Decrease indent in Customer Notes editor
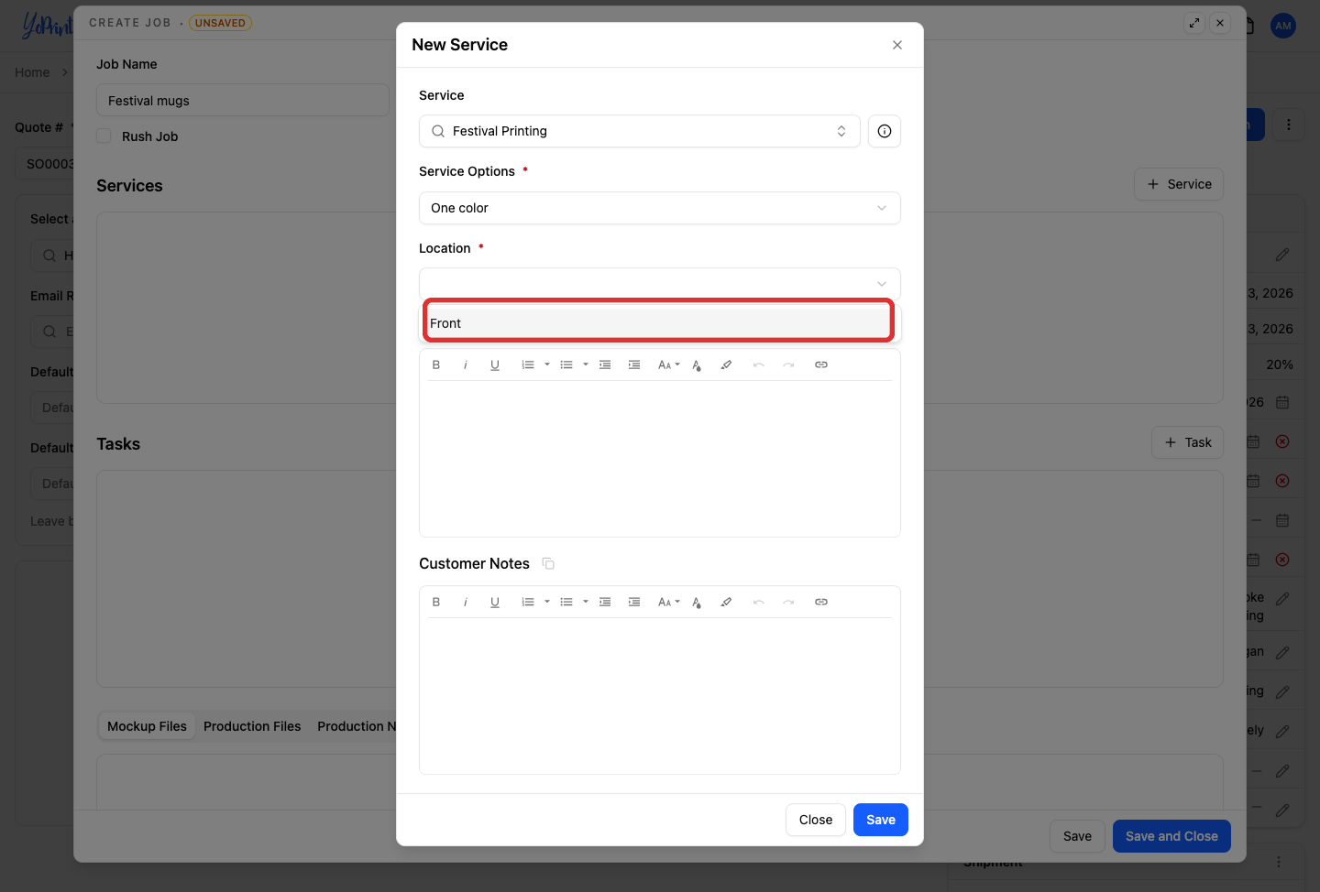The image size is (1320, 892). 605,602
